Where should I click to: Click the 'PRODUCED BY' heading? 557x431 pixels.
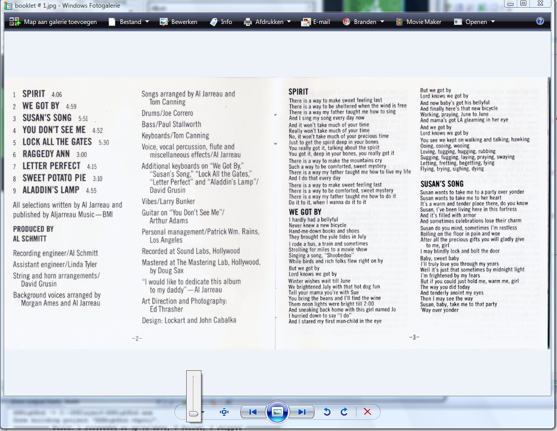[33, 229]
